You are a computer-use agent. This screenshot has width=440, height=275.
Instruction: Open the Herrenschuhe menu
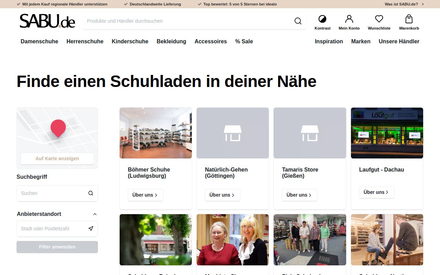click(x=85, y=41)
